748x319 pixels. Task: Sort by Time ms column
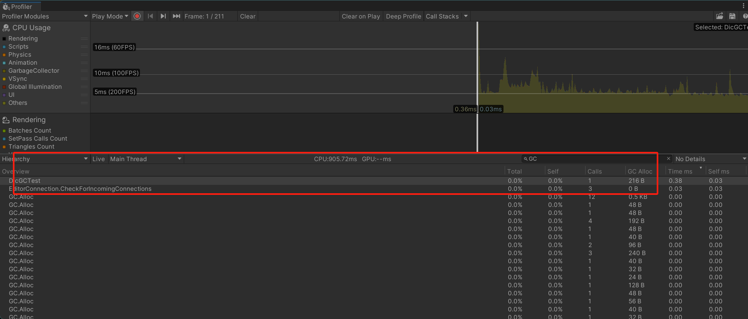click(x=685, y=172)
